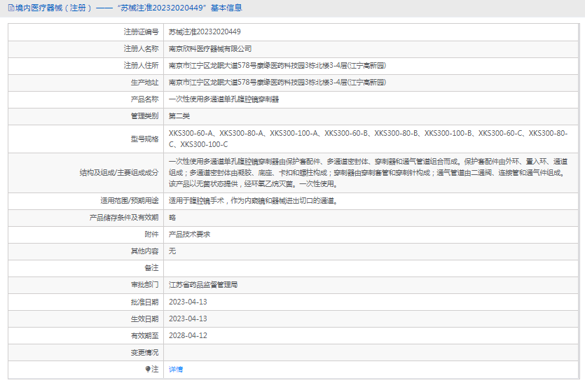Click the 有效期至 row label
Viewport: 585px width, 385px height.
144,335
